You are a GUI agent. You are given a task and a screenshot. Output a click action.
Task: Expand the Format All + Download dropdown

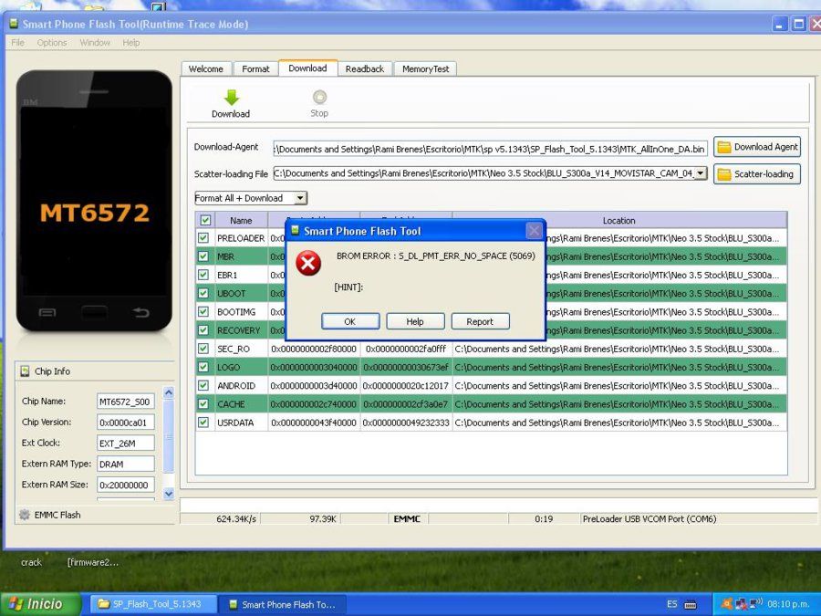(300, 198)
